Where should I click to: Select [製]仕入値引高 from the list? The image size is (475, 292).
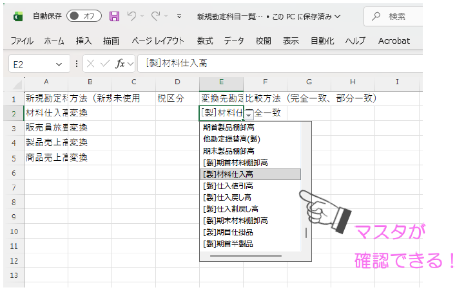point(227,186)
